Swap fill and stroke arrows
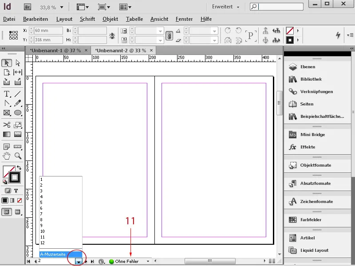 pos(19,168)
